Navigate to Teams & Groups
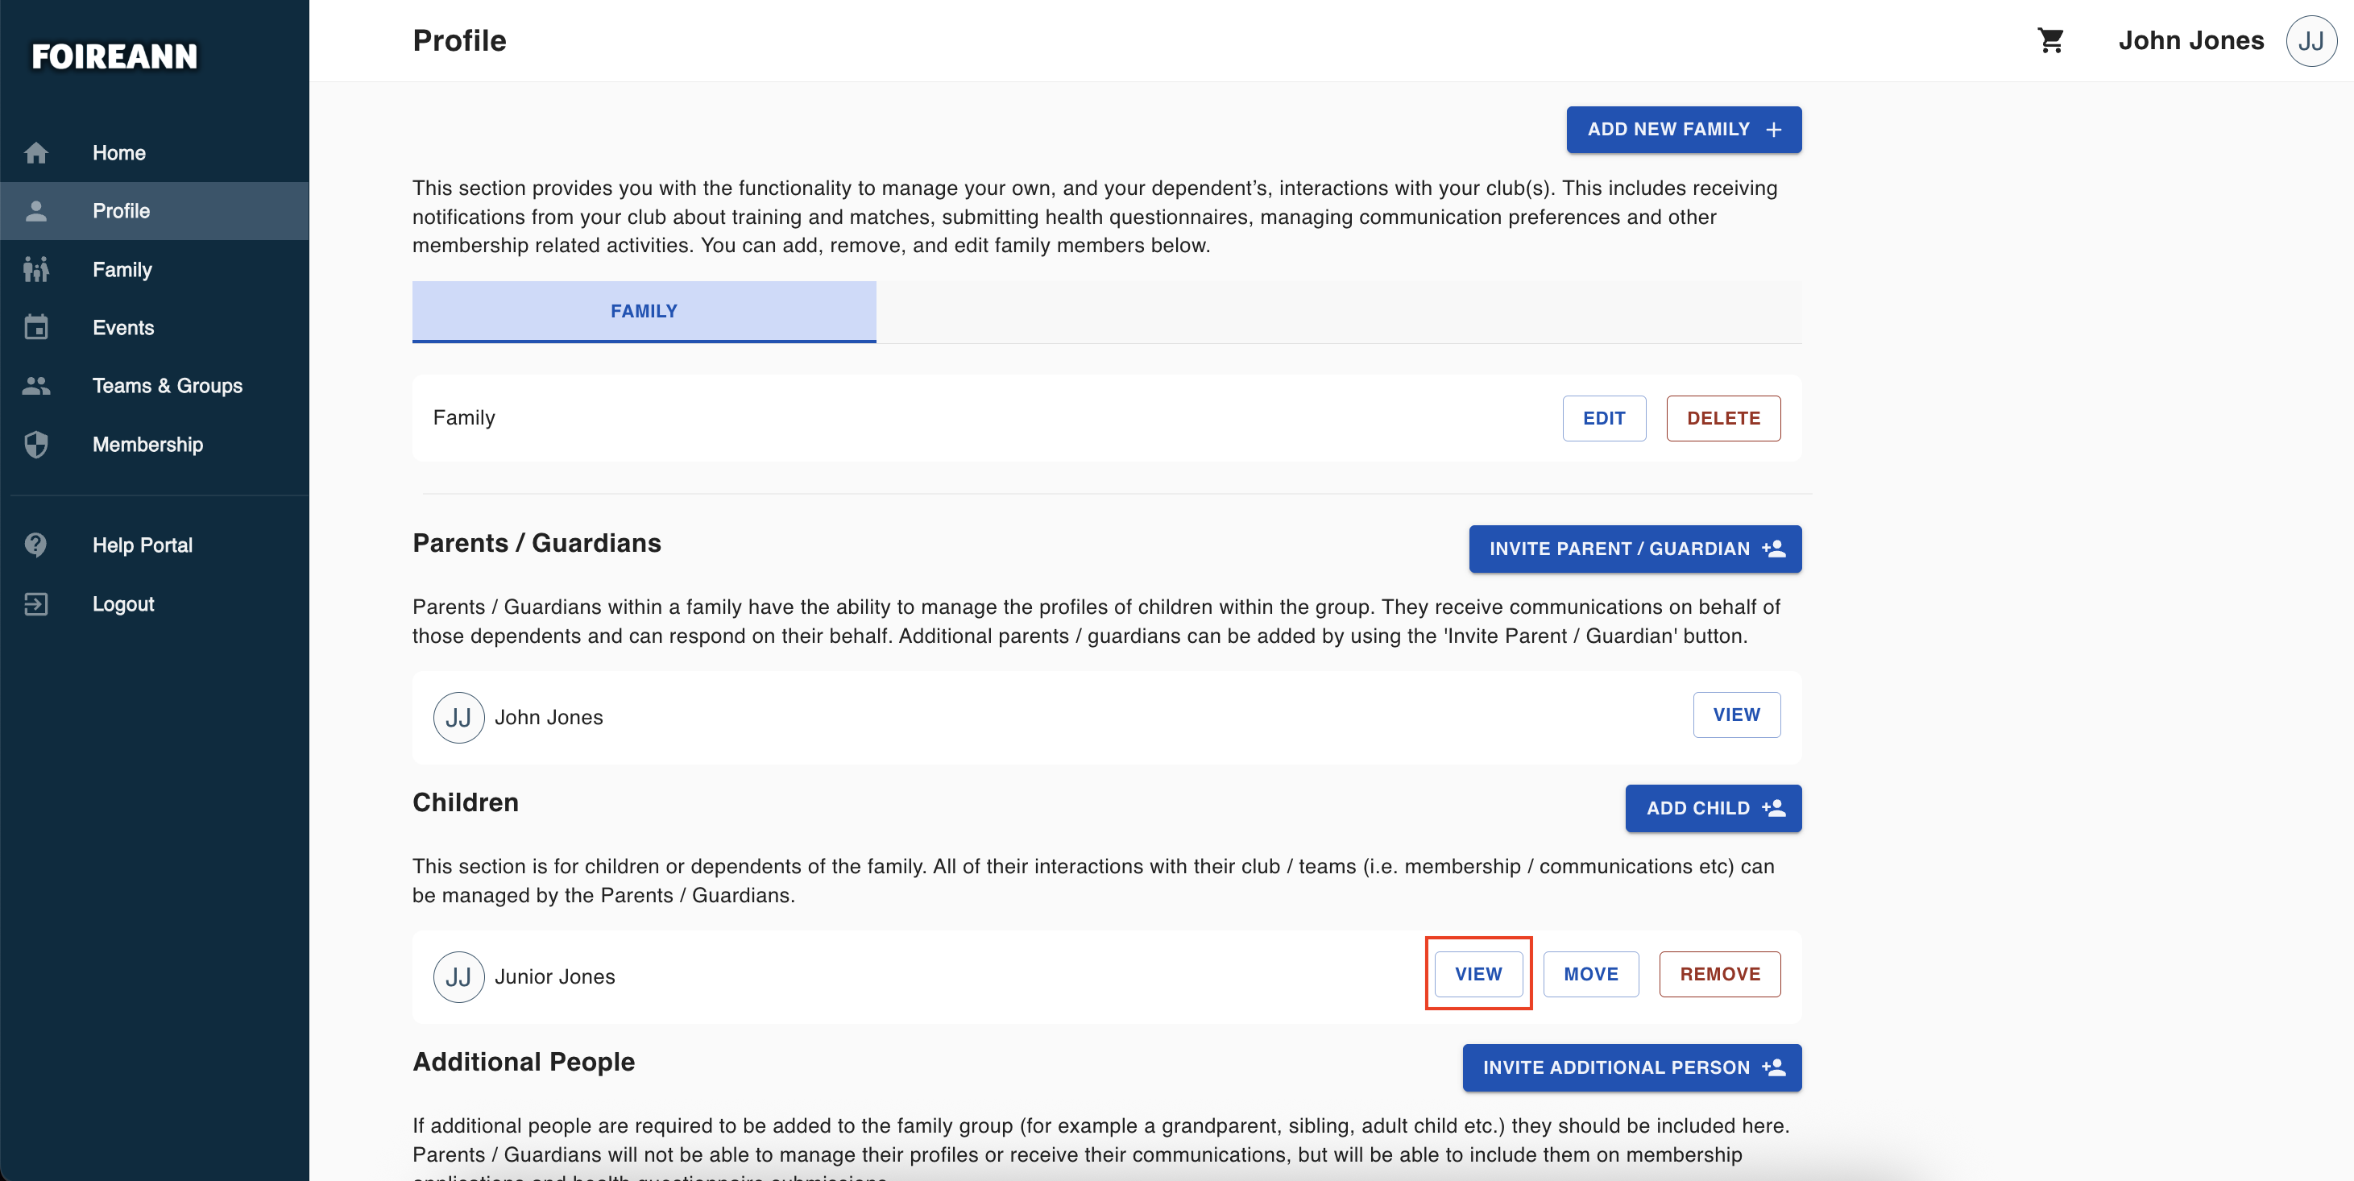Image resolution: width=2354 pixels, height=1181 pixels. click(155, 386)
